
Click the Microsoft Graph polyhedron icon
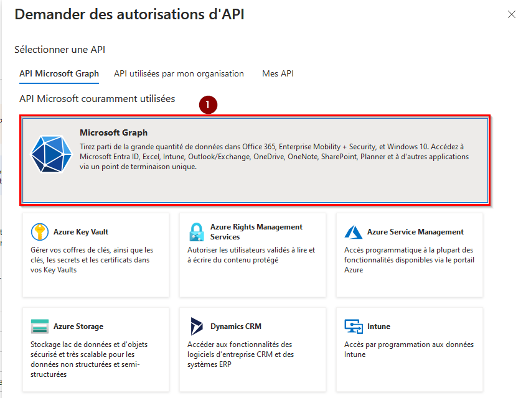coord(52,154)
